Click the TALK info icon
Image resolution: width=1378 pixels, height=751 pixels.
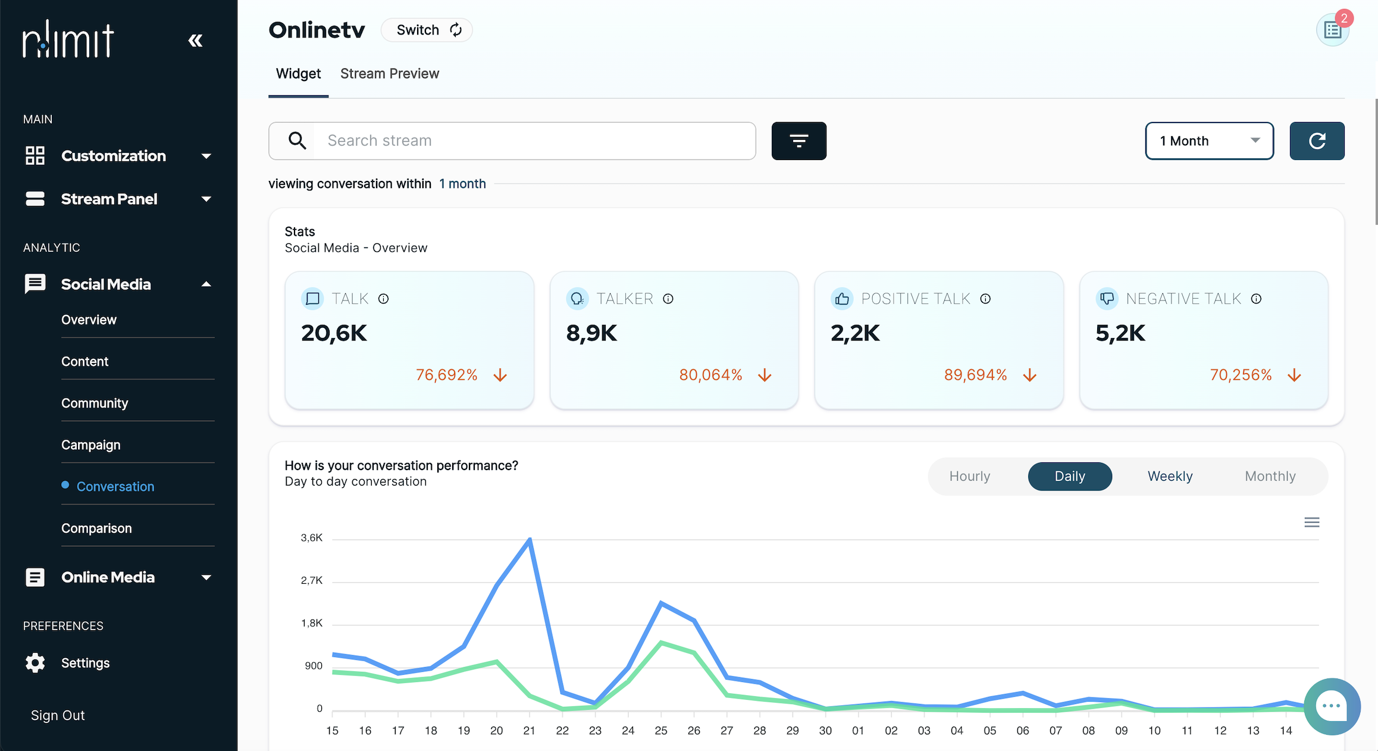point(384,299)
